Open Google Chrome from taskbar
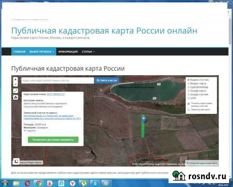Image resolution: width=233 pixels, height=187 pixels. click(39, 183)
